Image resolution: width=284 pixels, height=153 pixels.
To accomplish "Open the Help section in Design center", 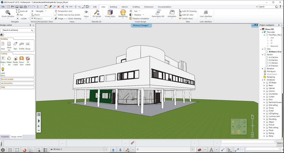I will (x=17, y=87).
